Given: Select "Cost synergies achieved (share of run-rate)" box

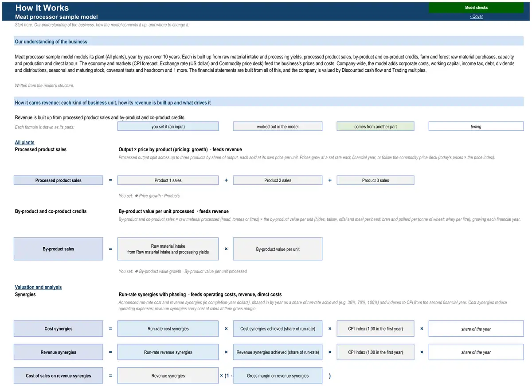Looking at the screenshot, I should point(278,329).
